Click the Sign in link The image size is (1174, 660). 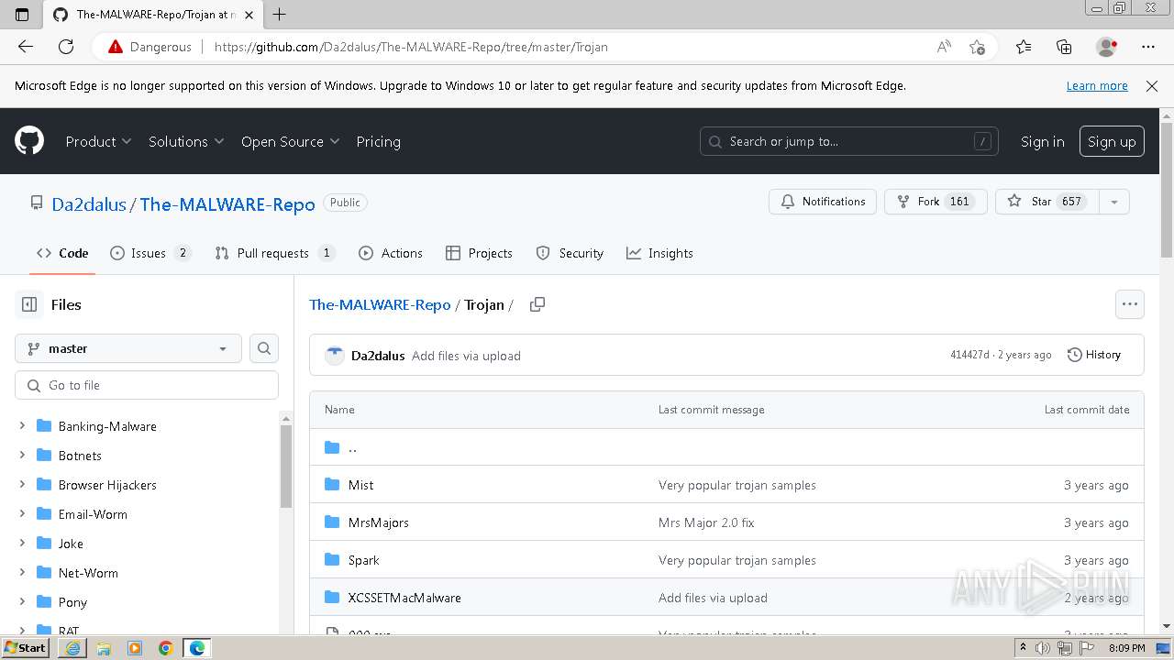click(x=1043, y=141)
